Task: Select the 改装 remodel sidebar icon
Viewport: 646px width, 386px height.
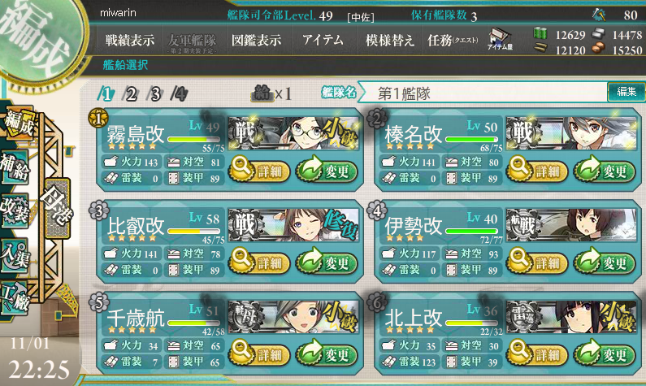Action: [x=15, y=210]
